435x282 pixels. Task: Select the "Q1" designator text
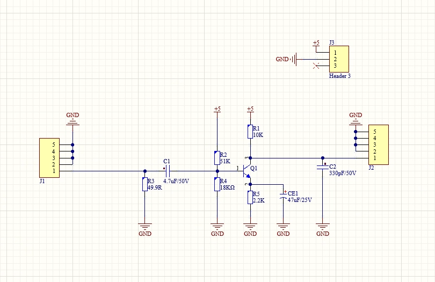pyautogui.click(x=254, y=168)
